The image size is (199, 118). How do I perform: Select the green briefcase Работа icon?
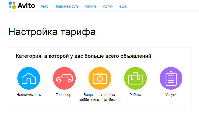pyautogui.click(x=135, y=79)
